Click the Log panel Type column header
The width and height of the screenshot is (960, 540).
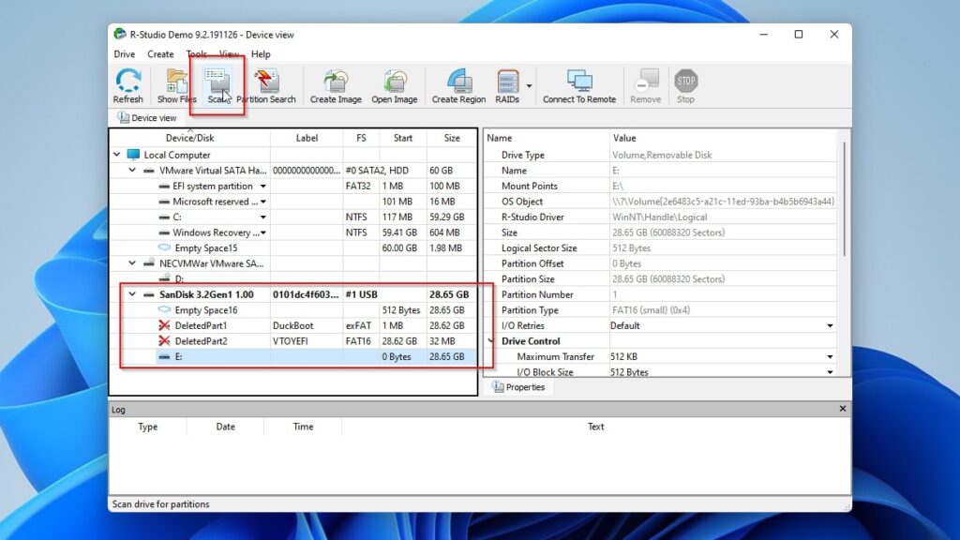click(147, 427)
